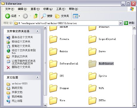The image size is (137, 108).
Task: Open Shared Documents (共享文档) link
Action: 17,92
